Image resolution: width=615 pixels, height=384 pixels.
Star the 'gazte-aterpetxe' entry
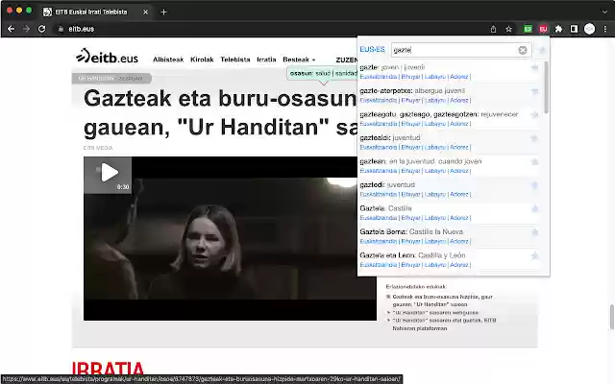coord(534,91)
